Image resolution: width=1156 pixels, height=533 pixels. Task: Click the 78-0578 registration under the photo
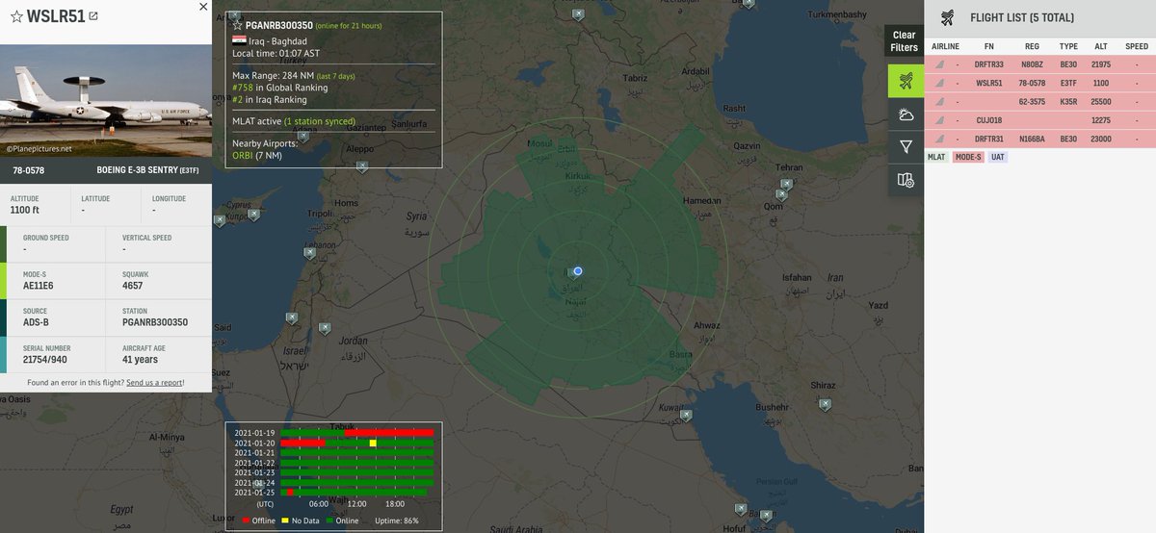pos(30,169)
